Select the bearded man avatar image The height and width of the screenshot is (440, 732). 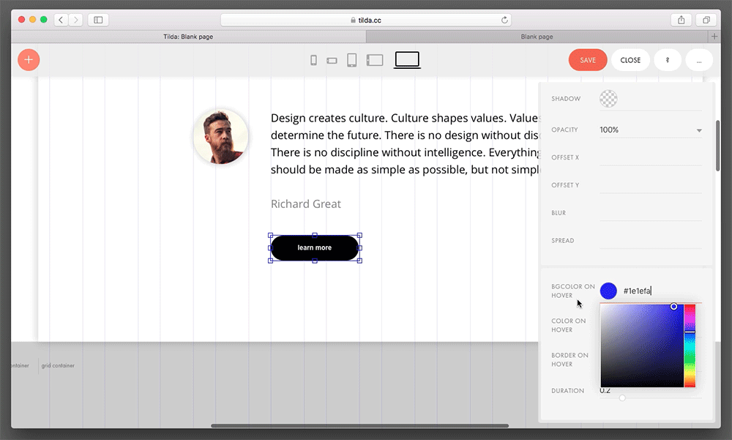221,137
